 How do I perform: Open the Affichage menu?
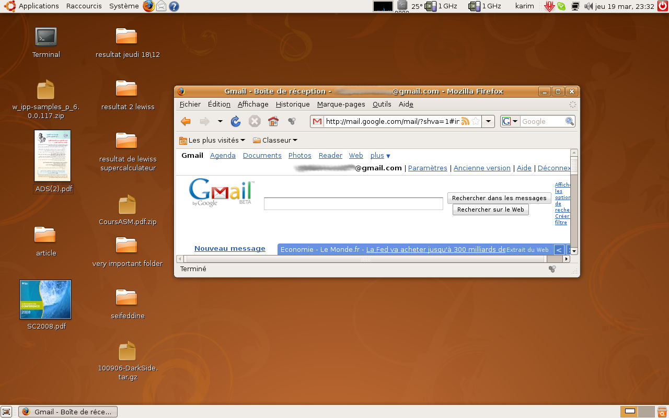coord(253,104)
